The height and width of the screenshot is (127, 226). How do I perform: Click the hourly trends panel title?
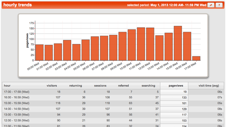point(18,5)
